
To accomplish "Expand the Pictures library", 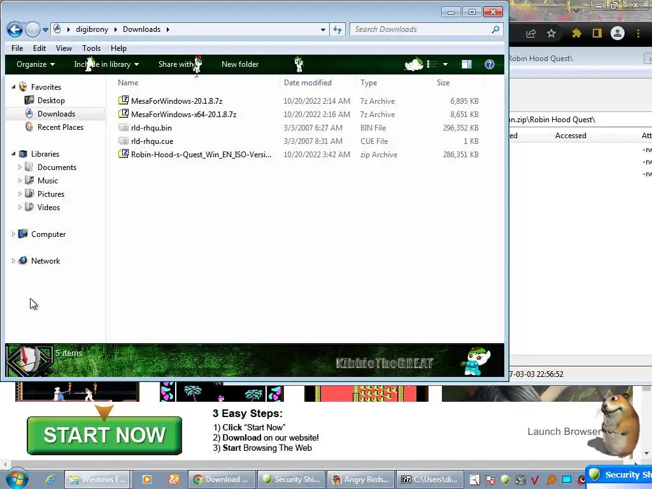I will [20, 194].
